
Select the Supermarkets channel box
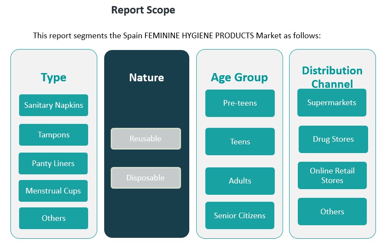click(332, 103)
